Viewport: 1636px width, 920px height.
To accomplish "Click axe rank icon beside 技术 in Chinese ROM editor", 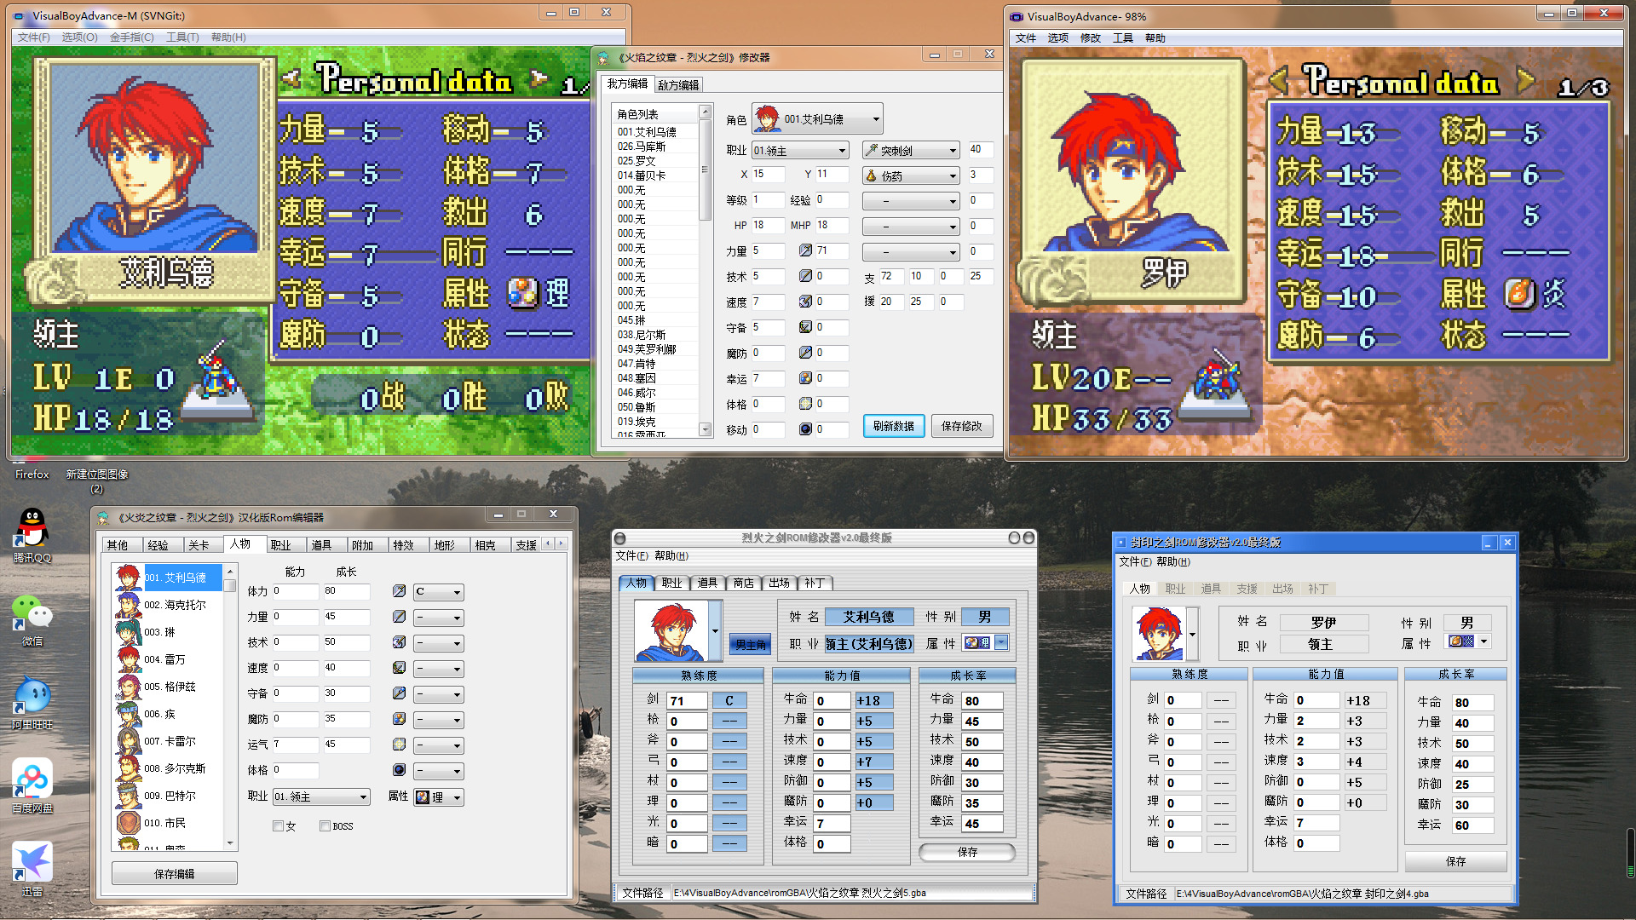I will click(x=399, y=642).
